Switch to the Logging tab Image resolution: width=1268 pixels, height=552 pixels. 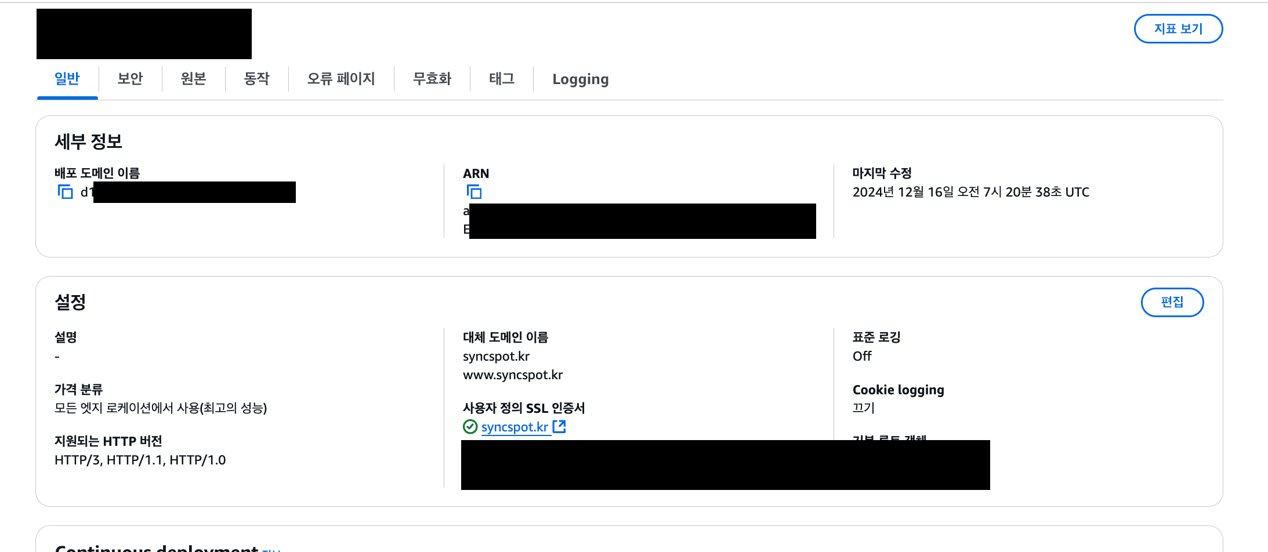(580, 79)
